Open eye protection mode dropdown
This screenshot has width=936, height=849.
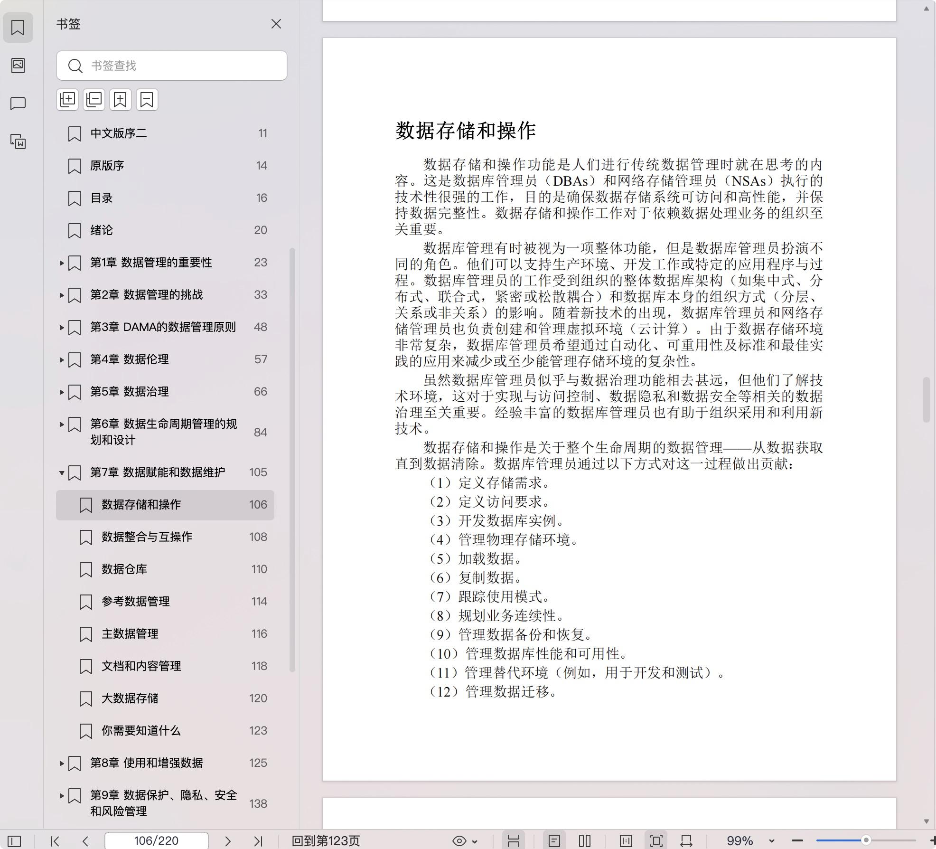point(465,841)
